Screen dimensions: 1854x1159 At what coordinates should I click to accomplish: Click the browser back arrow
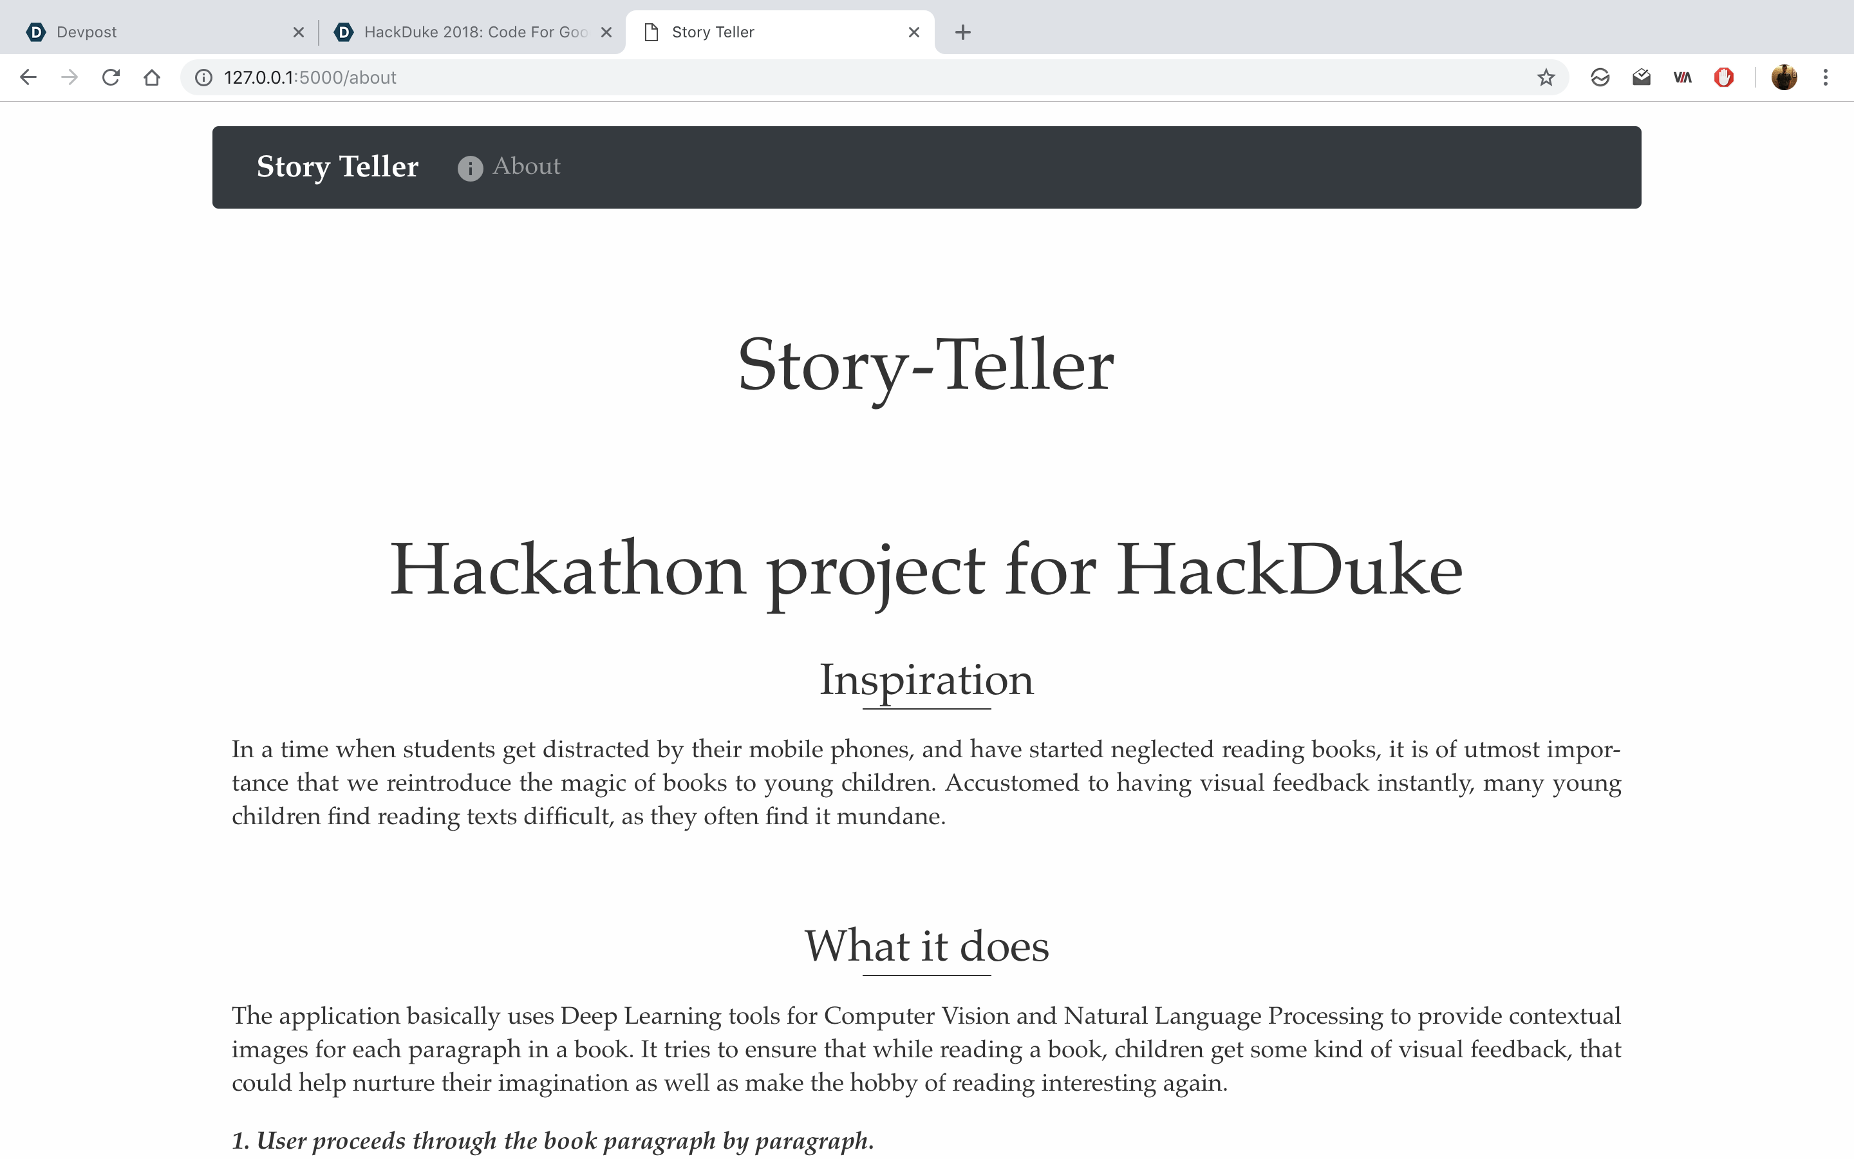28,77
